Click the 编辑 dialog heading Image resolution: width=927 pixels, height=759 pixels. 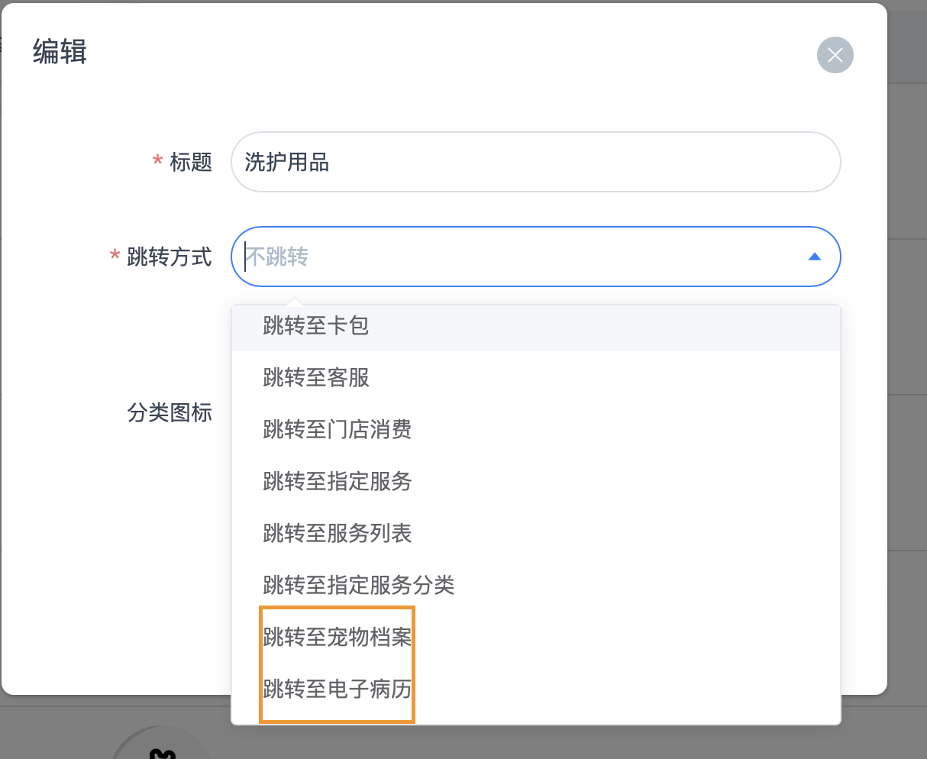click(60, 52)
